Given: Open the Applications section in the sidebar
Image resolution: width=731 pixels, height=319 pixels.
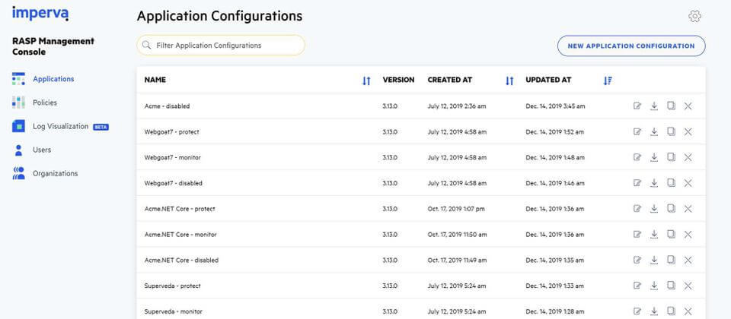Looking at the screenshot, I should pyautogui.click(x=53, y=79).
